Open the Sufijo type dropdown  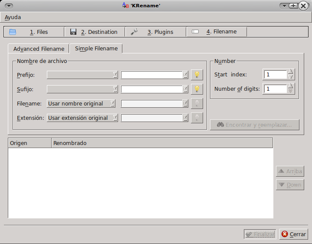82,89
